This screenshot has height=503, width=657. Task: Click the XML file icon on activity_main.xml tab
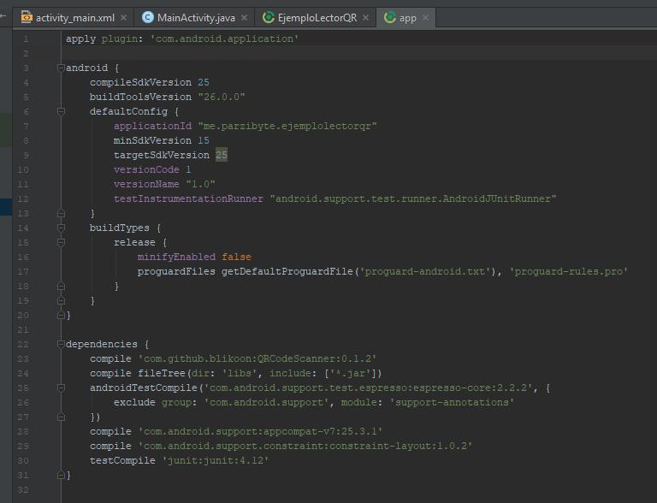[x=27, y=17]
